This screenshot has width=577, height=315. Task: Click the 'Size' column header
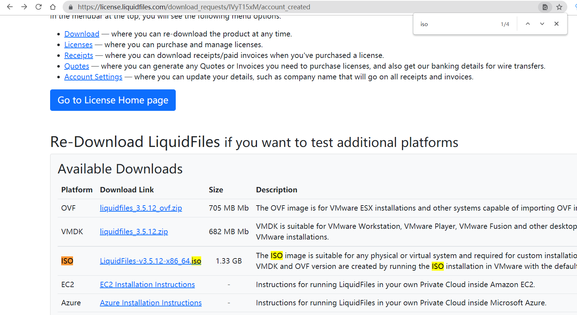[x=216, y=190]
